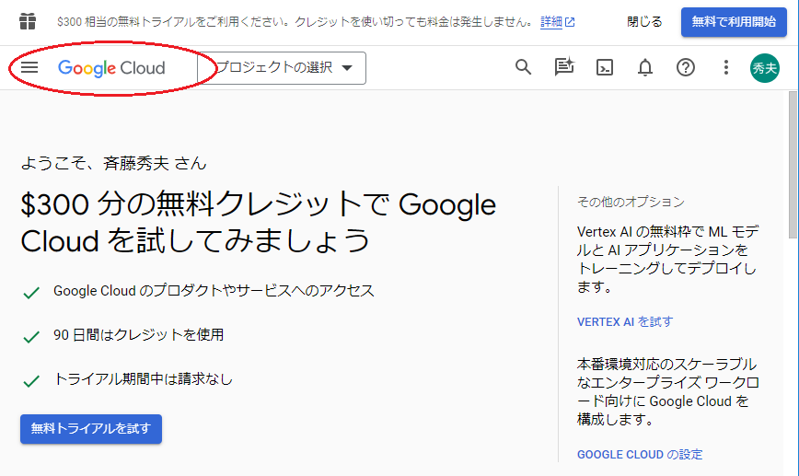Click the search magnifier icon
This screenshot has width=799, height=476.
(524, 67)
